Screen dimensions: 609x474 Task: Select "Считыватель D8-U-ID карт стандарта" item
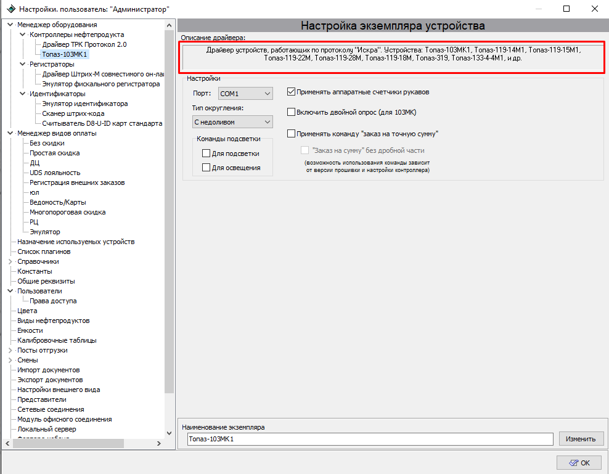[102, 123]
